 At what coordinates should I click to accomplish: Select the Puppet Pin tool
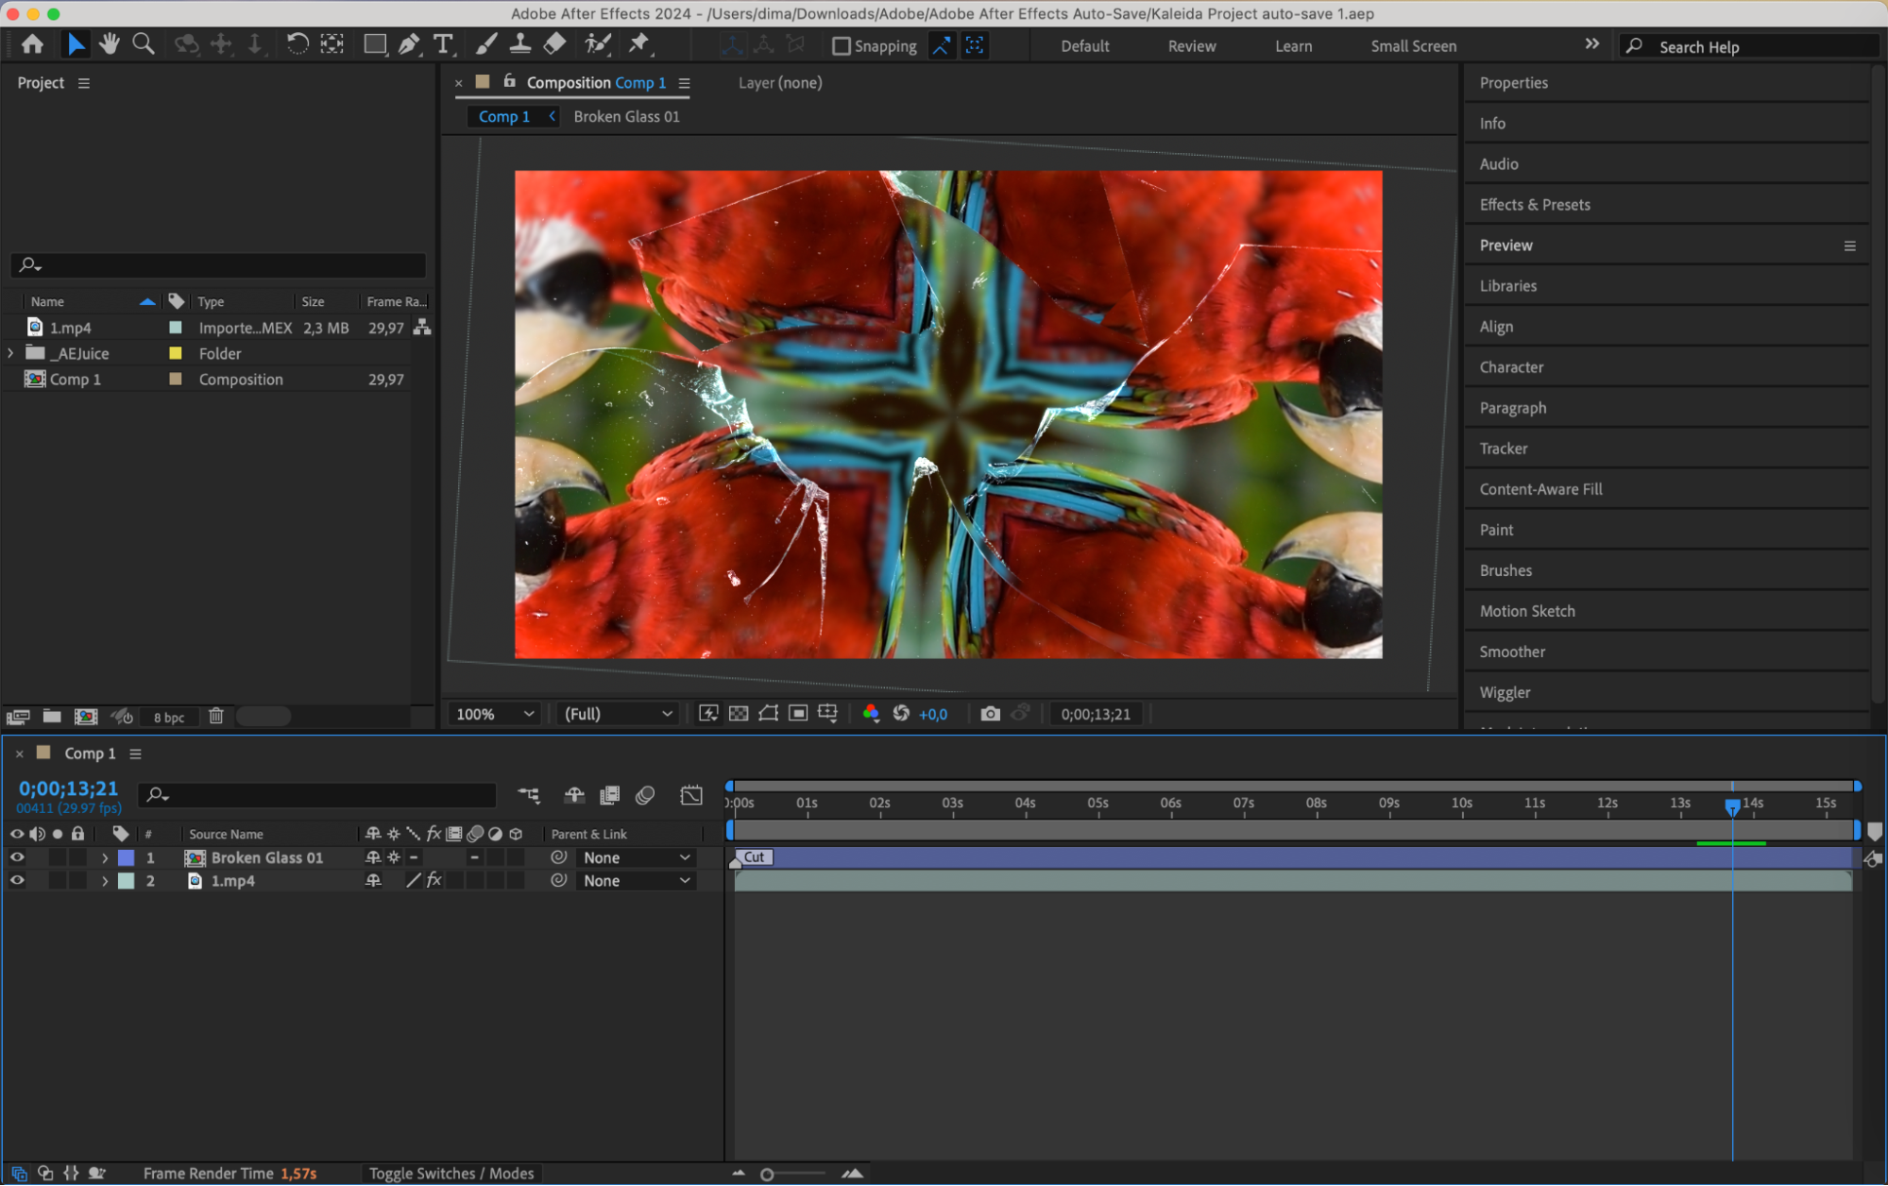tap(639, 43)
